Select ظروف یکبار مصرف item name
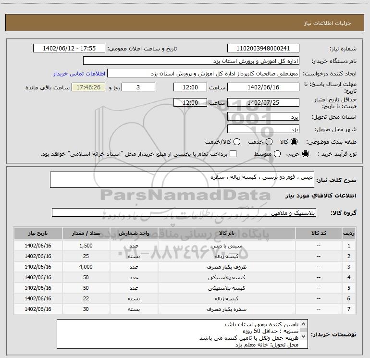 point(226,267)
